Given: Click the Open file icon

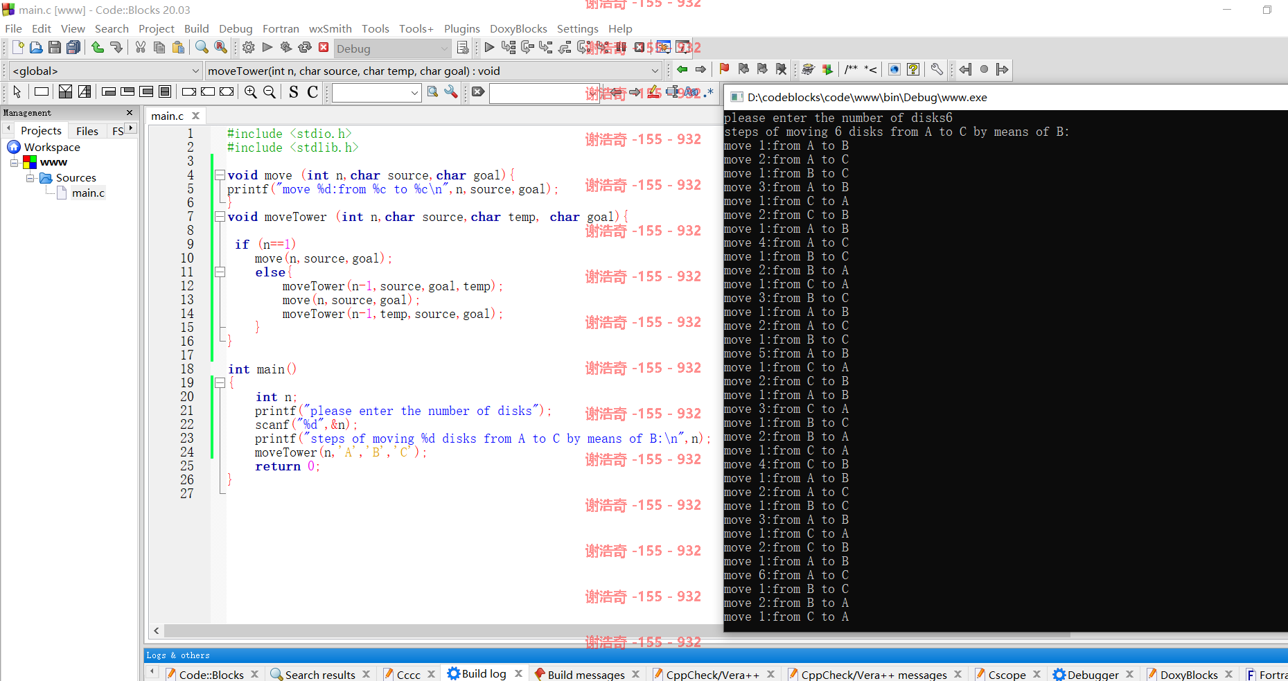Looking at the screenshot, I should (36, 47).
